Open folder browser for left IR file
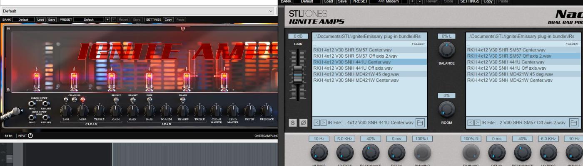583x166 pixels. (x=420, y=122)
